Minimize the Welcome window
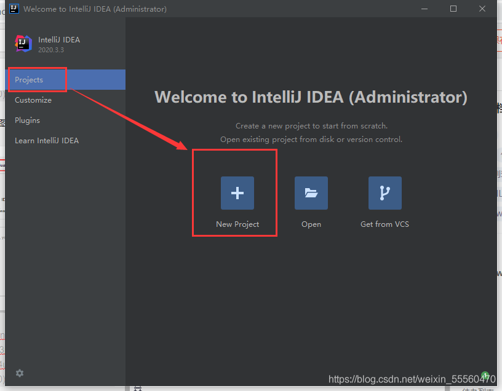 click(x=424, y=9)
